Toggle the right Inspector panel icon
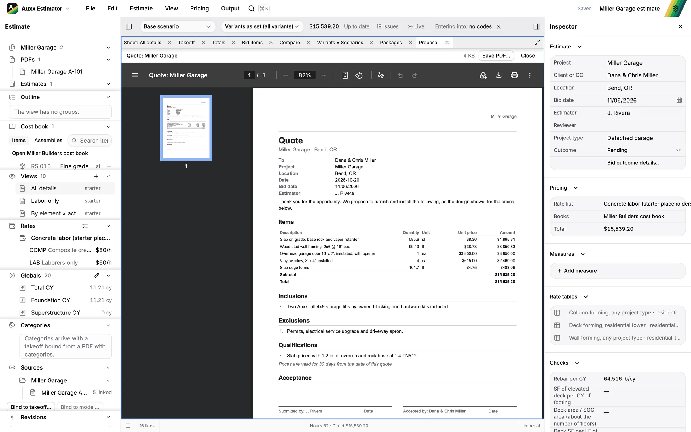 (x=536, y=26)
